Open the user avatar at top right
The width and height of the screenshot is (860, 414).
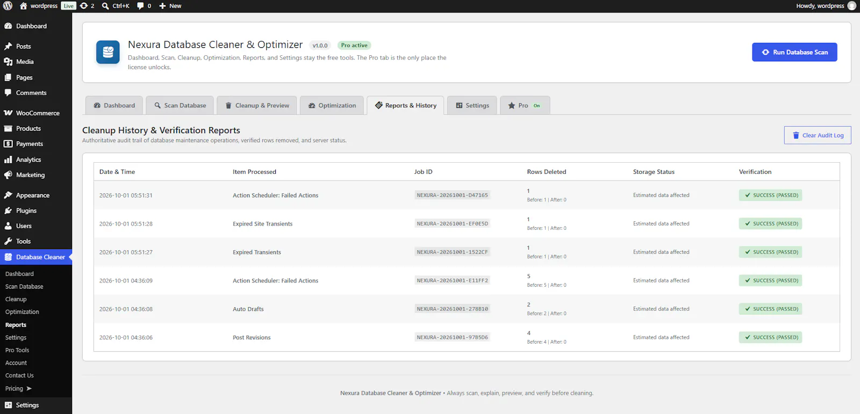(852, 6)
